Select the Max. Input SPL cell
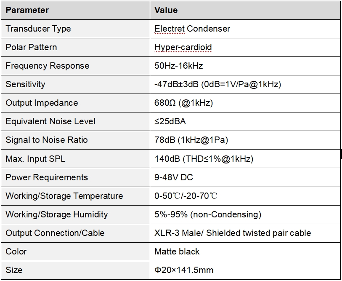Screen dimensions: 342x281 (x=75, y=159)
